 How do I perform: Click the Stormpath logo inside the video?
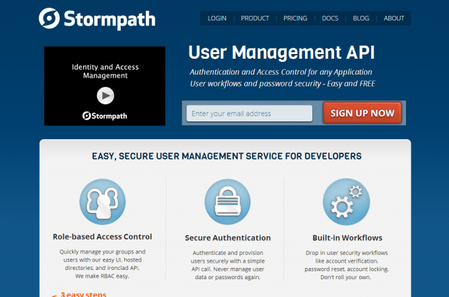105,116
